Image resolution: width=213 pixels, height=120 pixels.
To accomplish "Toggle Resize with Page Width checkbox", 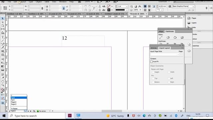I will pyautogui.click(x=169, y=72).
